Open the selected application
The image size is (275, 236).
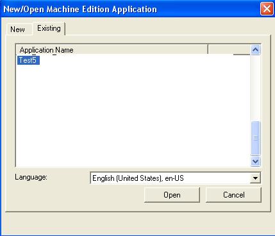tap(172, 195)
